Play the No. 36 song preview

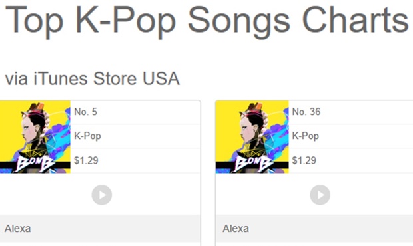coord(320,195)
